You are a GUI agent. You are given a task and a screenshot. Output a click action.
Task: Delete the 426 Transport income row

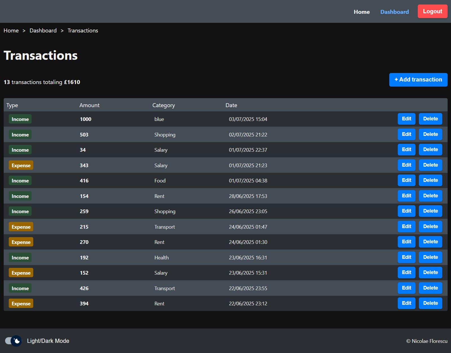click(x=430, y=288)
